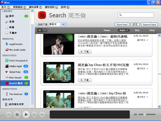Click the Share feed button
Viewport: 161px width, 121px height.
click(122, 24)
